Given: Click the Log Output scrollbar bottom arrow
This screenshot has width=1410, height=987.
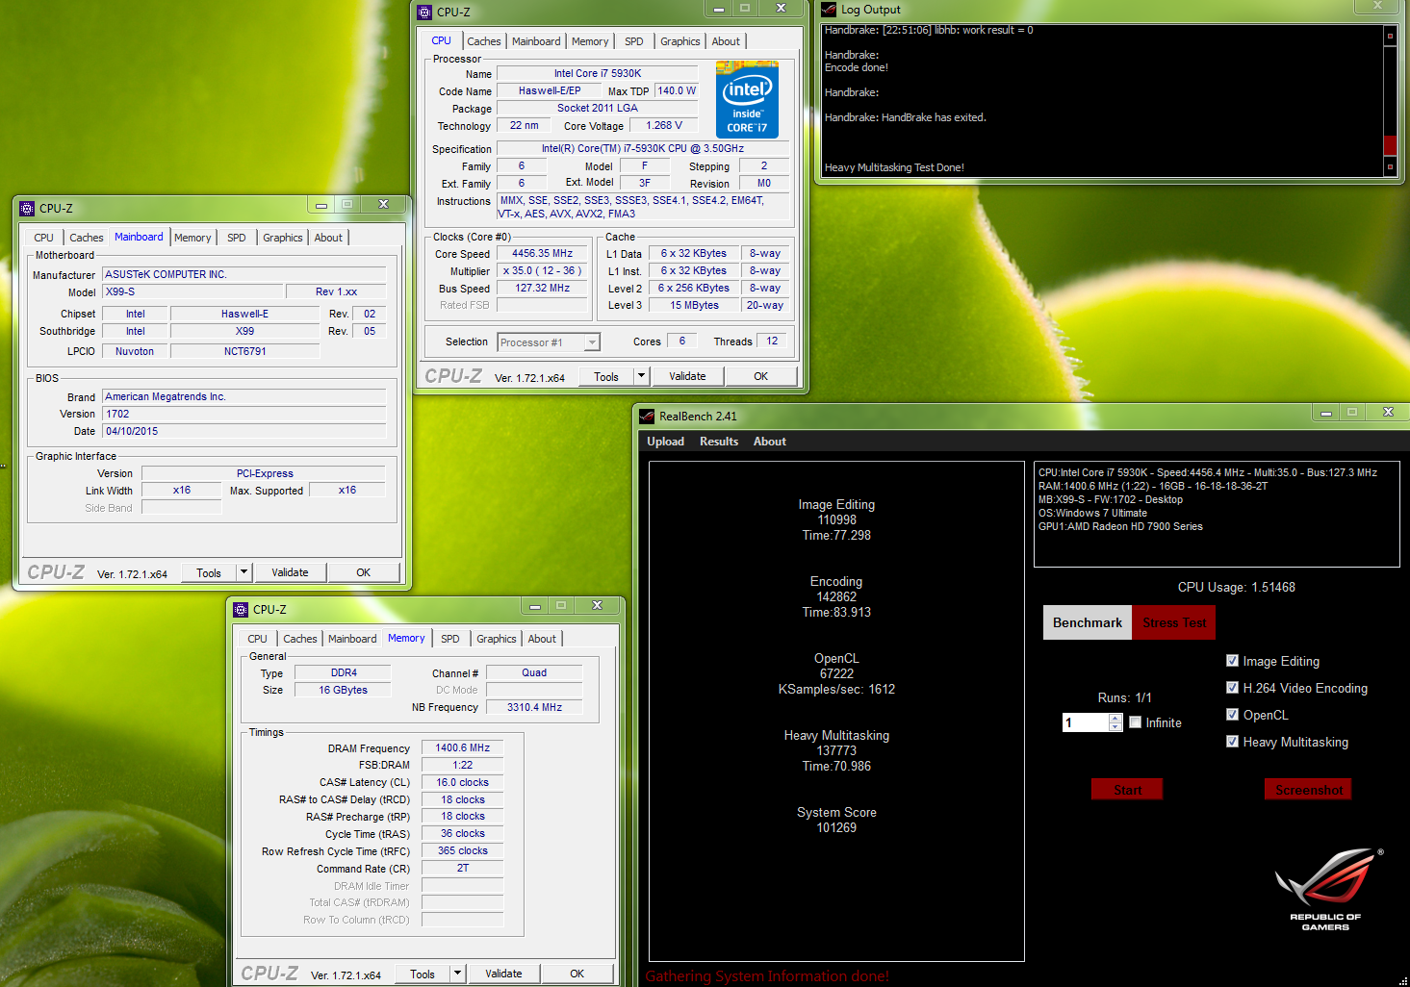Looking at the screenshot, I should pyautogui.click(x=1390, y=166).
